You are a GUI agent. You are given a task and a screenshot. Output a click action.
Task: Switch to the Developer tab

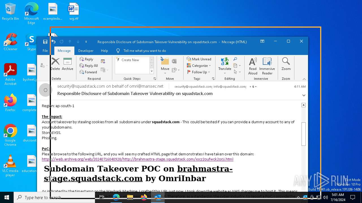tap(86, 51)
